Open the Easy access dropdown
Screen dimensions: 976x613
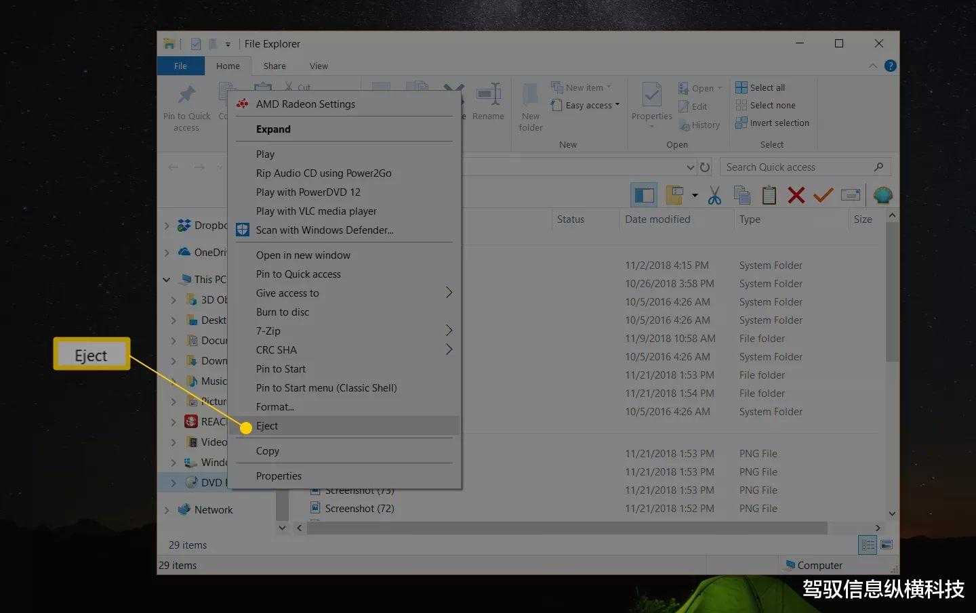coord(586,105)
